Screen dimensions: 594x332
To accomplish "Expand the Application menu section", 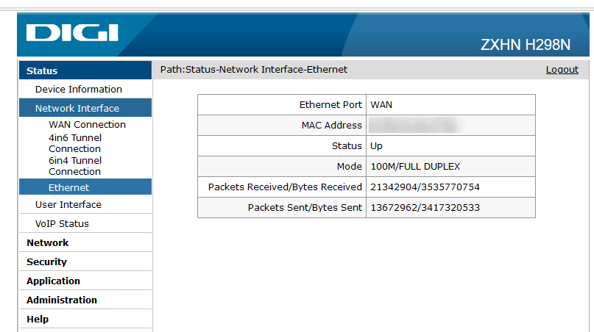I will (53, 281).
